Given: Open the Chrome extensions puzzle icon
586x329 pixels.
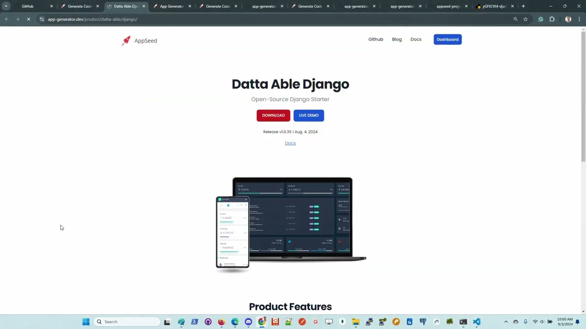Looking at the screenshot, I should [552, 19].
